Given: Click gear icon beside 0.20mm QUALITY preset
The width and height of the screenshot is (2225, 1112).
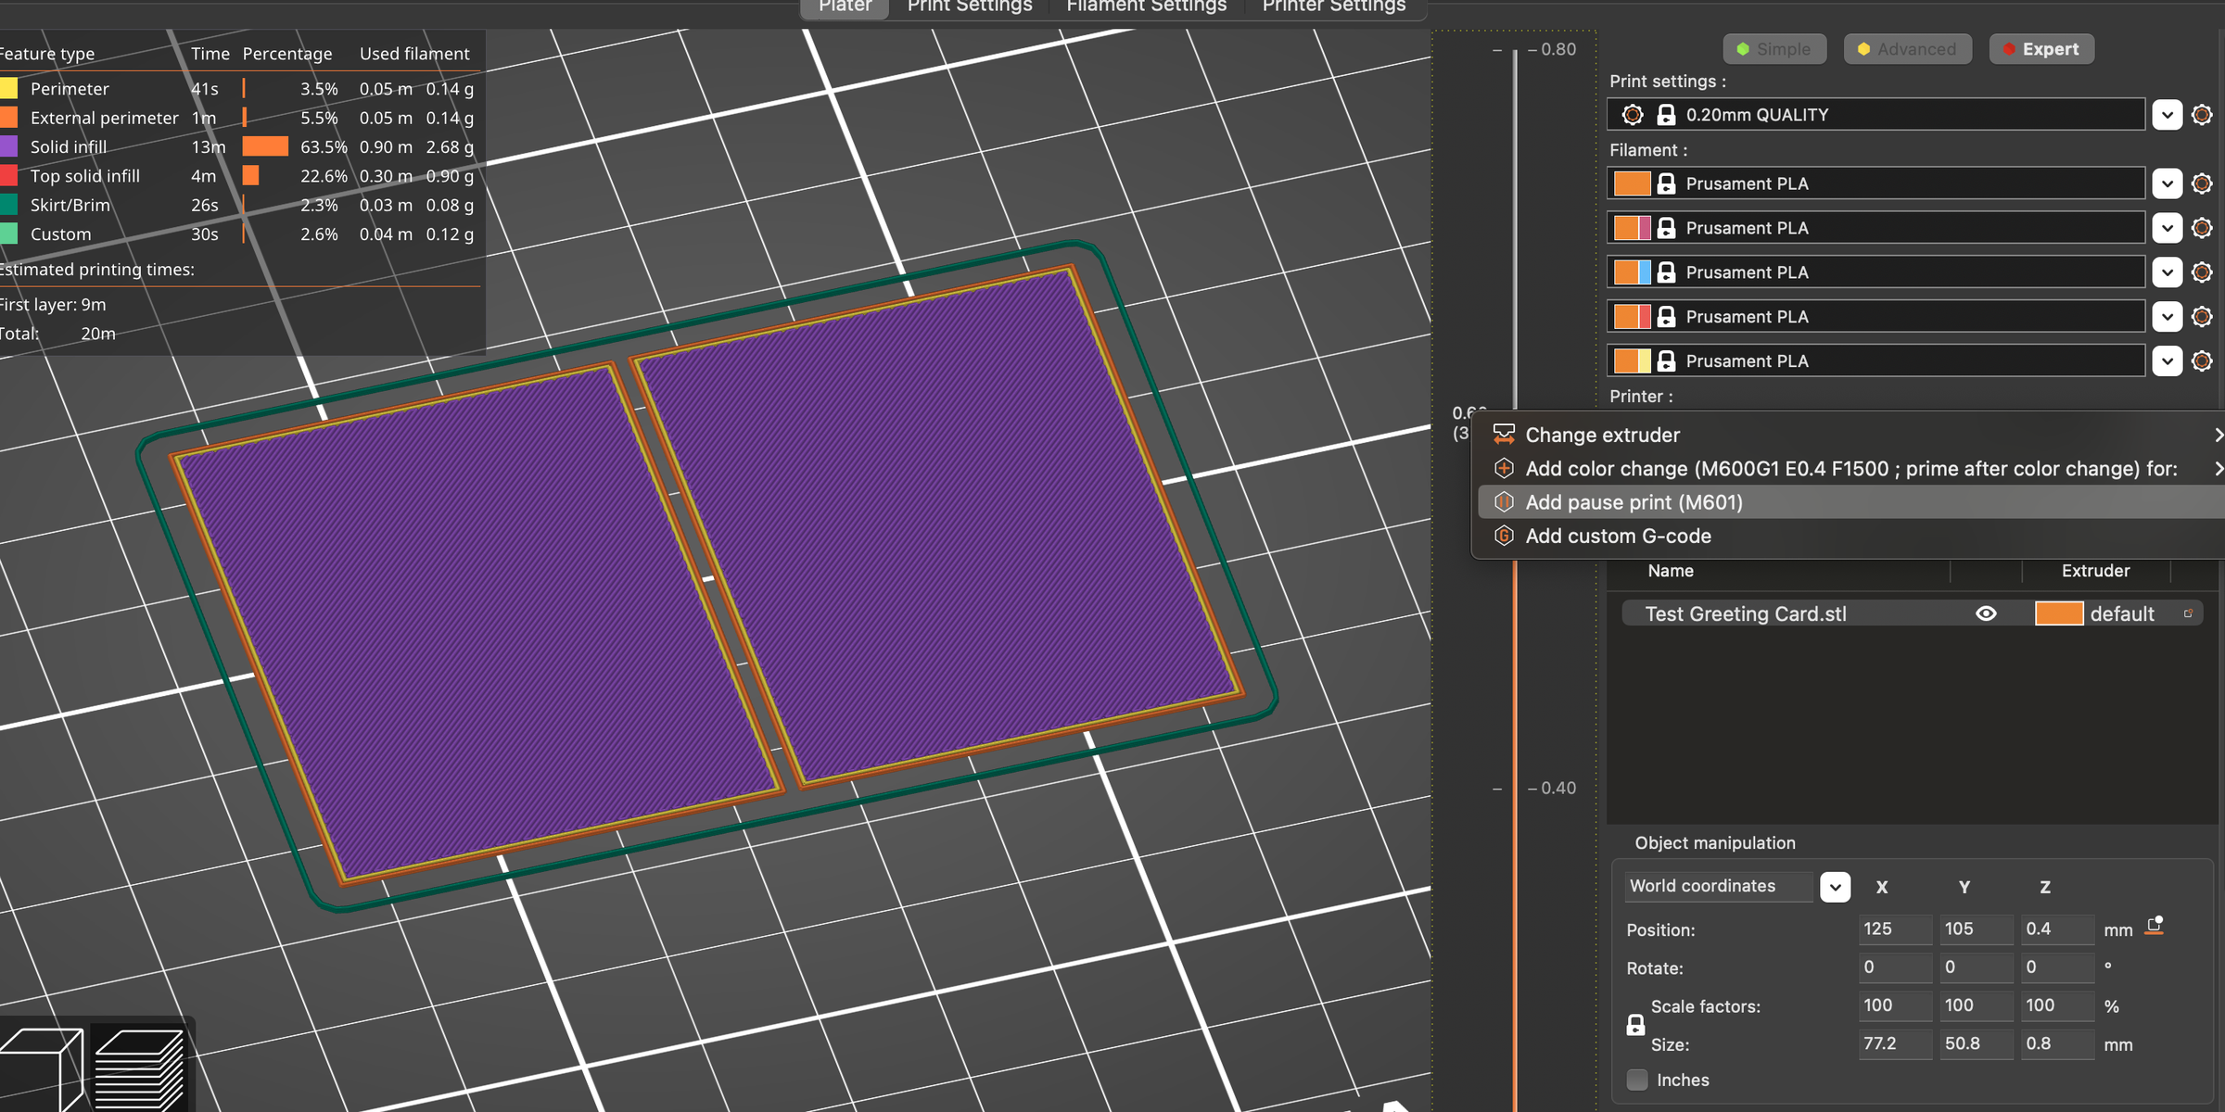Looking at the screenshot, I should pyautogui.click(x=2202, y=115).
